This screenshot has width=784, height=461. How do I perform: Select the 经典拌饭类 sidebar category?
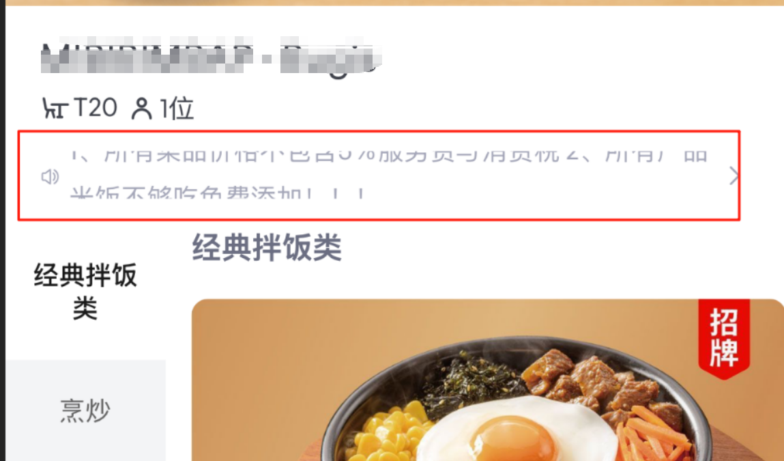pyautogui.click(x=85, y=292)
